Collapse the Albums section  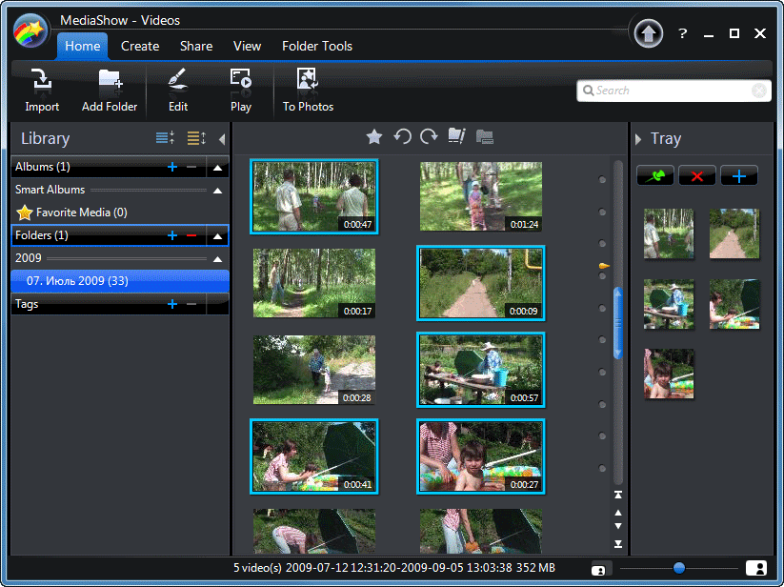point(218,168)
